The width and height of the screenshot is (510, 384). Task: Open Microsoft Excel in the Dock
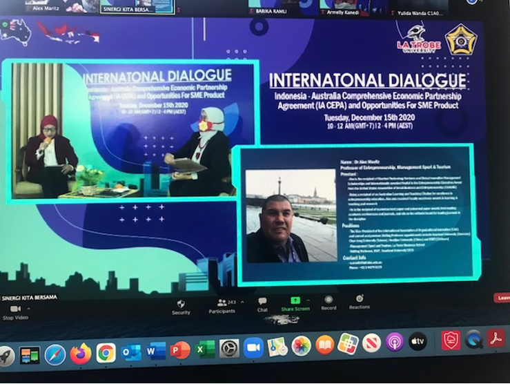pyautogui.click(x=205, y=349)
